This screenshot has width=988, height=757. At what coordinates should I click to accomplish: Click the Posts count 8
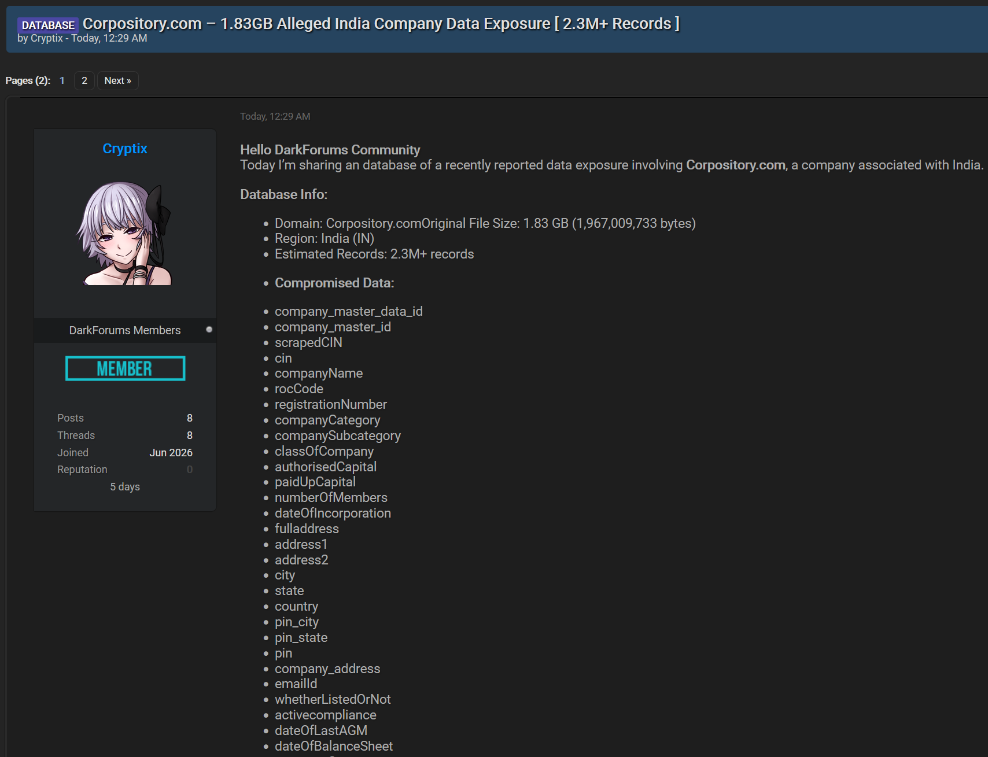tap(190, 418)
